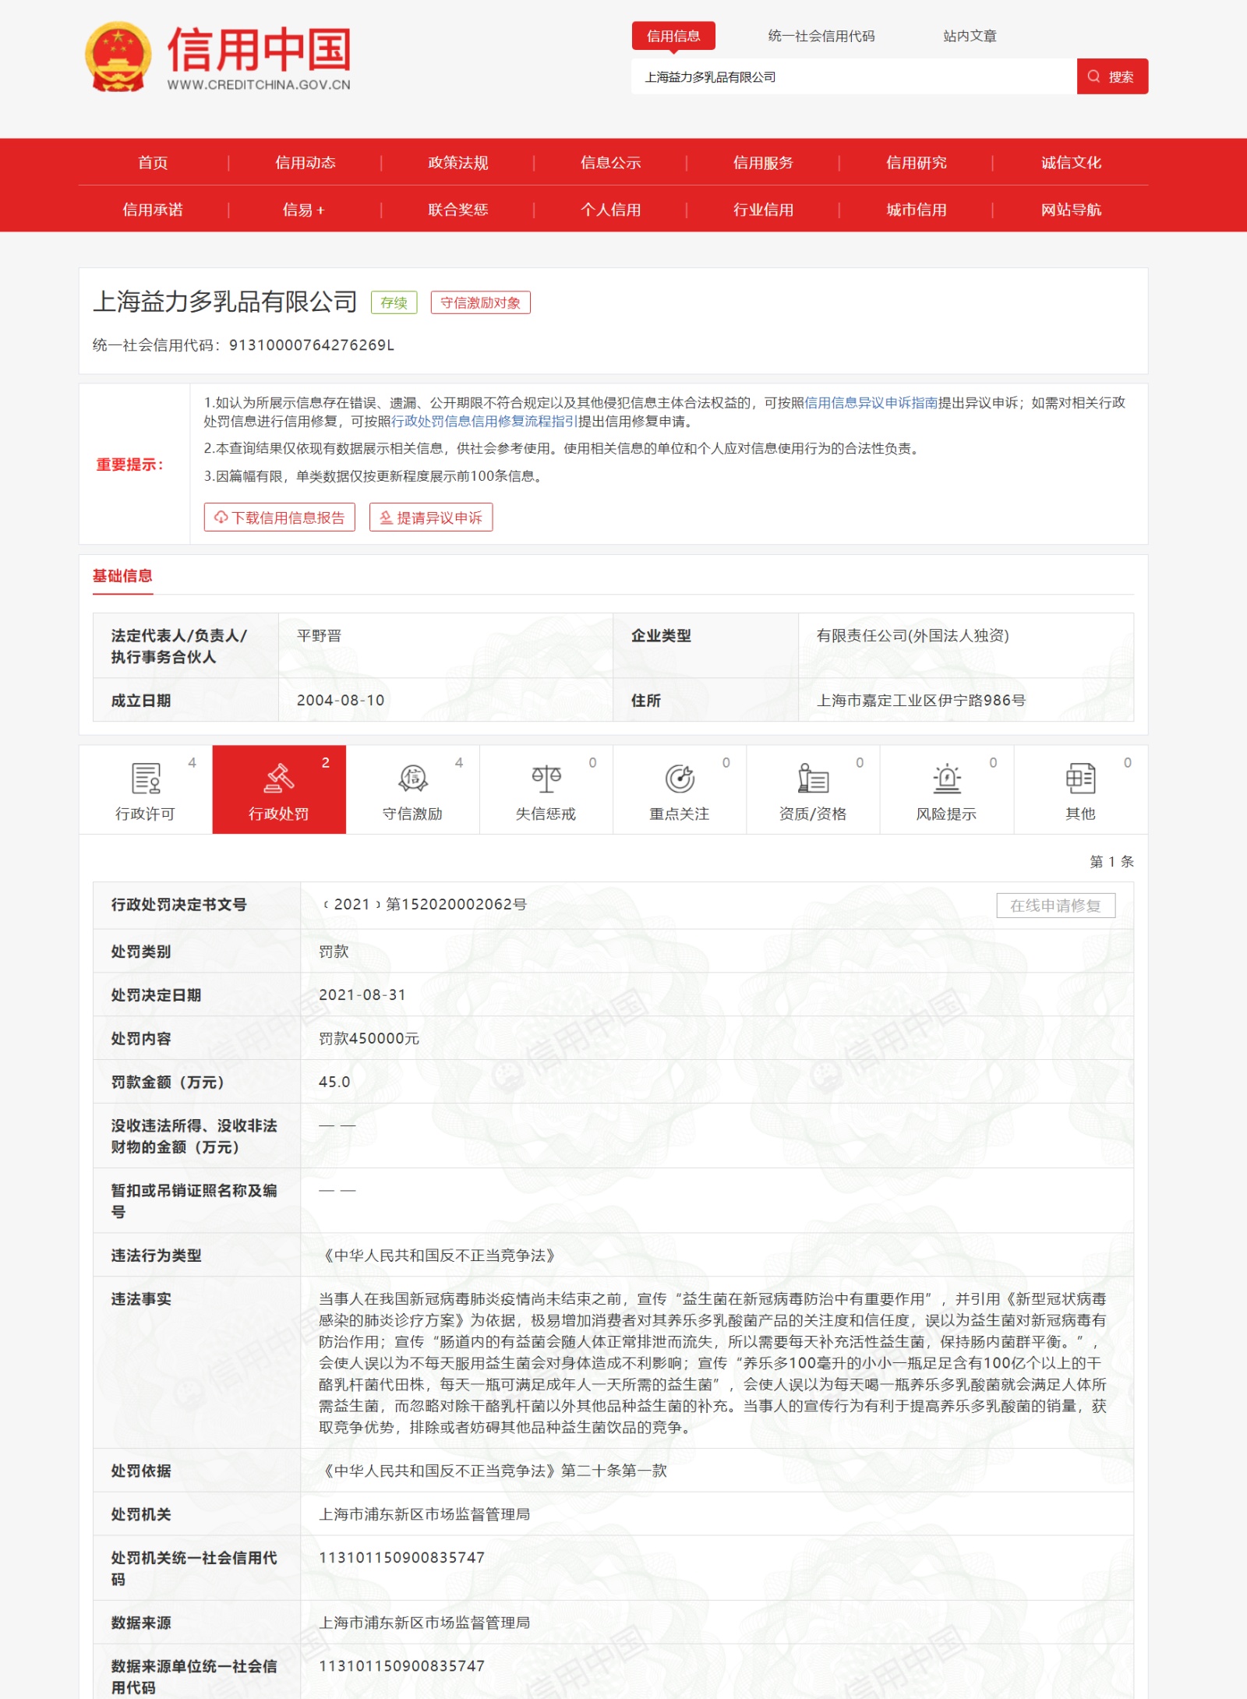Screen dimensions: 1247x1699
Task: Select the 资质/资格 certificate icon
Action: 813,778
